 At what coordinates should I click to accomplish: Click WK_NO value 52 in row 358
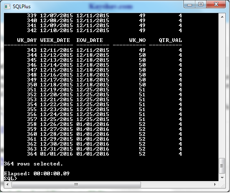(142, 124)
